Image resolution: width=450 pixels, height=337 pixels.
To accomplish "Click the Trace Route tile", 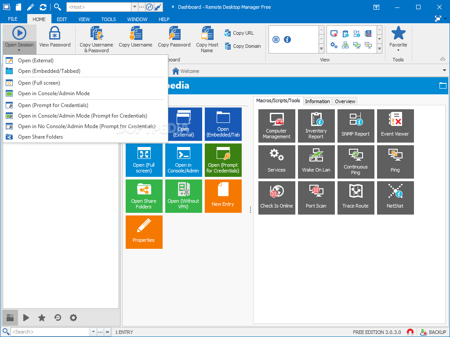I will click(356, 198).
